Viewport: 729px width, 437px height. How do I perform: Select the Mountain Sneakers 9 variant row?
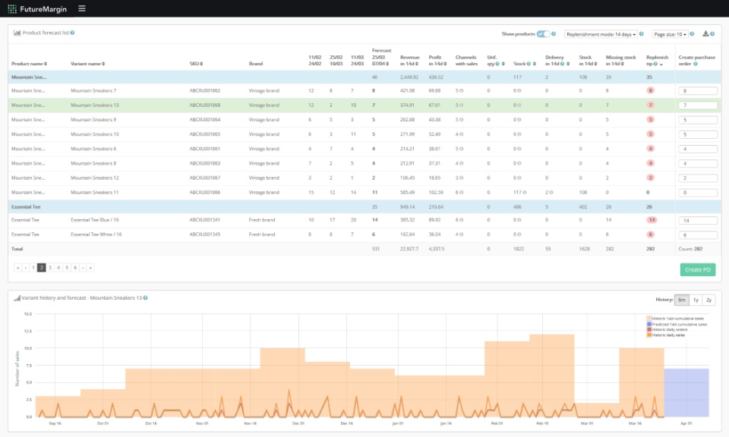[364, 120]
